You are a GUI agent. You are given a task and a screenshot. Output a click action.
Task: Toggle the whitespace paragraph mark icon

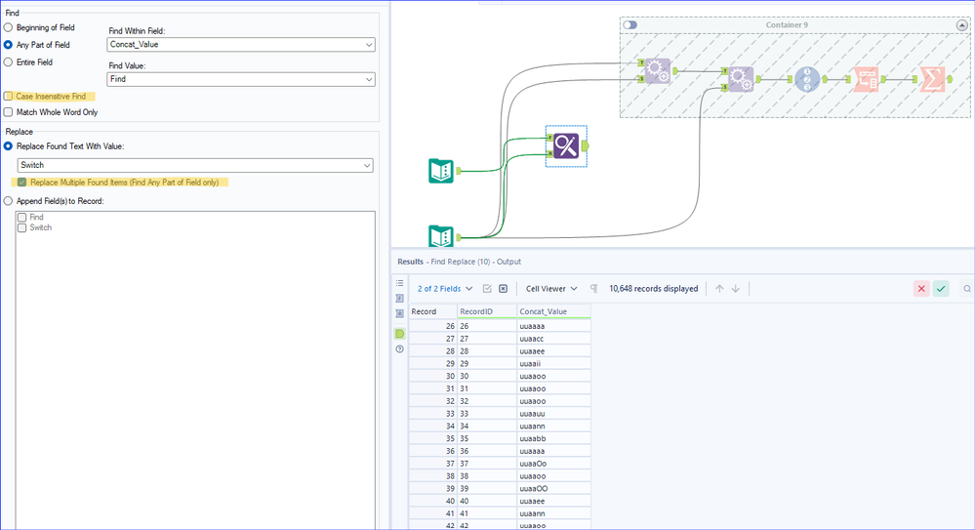pyautogui.click(x=593, y=289)
